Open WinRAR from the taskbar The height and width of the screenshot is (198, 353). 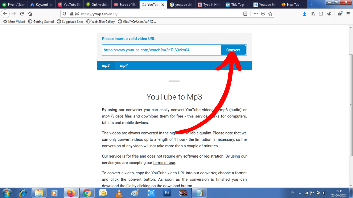(183, 193)
